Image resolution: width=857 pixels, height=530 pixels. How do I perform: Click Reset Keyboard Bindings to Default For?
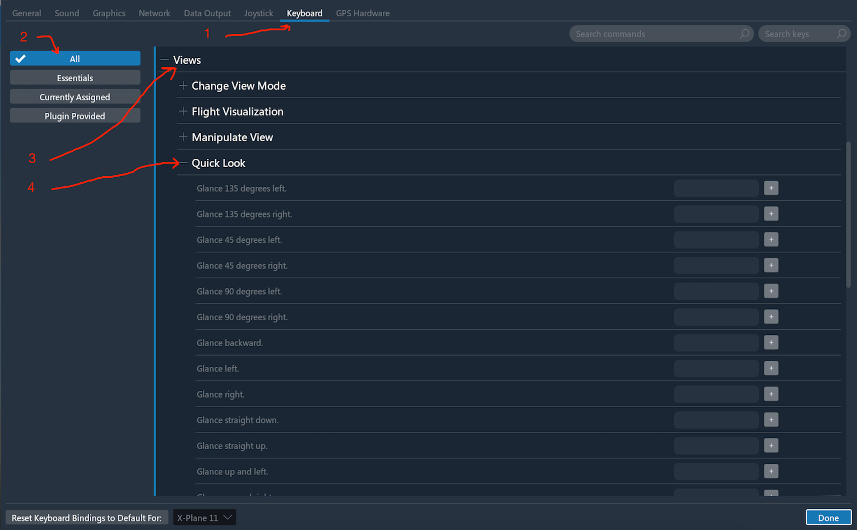87,518
